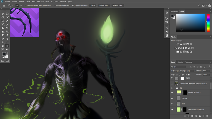Click the hue spectrum slider in Color panel
212x119 pixels.
click(x=208, y=23)
